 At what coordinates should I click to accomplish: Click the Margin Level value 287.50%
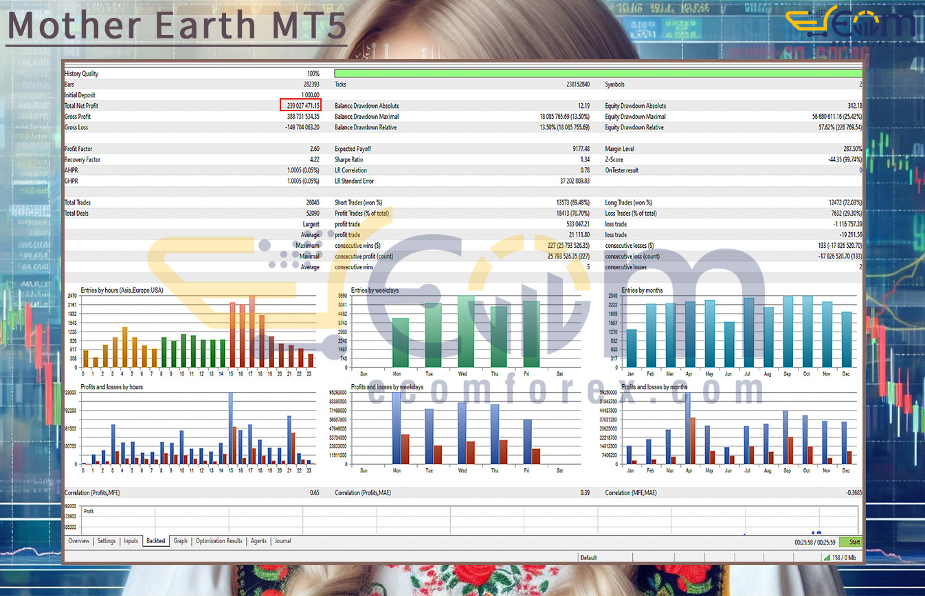(x=853, y=148)
